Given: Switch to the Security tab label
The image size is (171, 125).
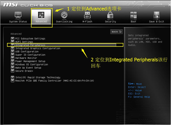Looking at the screenshot, I should point(110,21).
